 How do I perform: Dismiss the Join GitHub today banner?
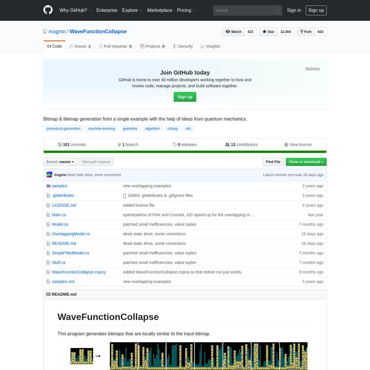313,69
